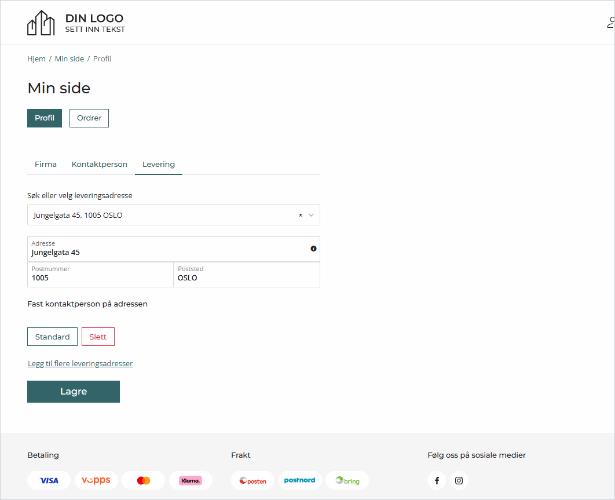Open the Ordrer section

89,118
